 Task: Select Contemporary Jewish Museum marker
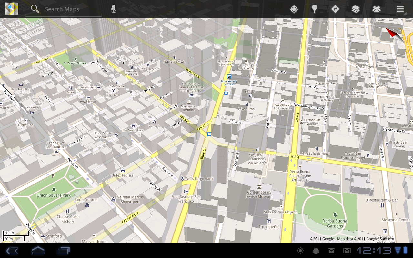point(259,187)
